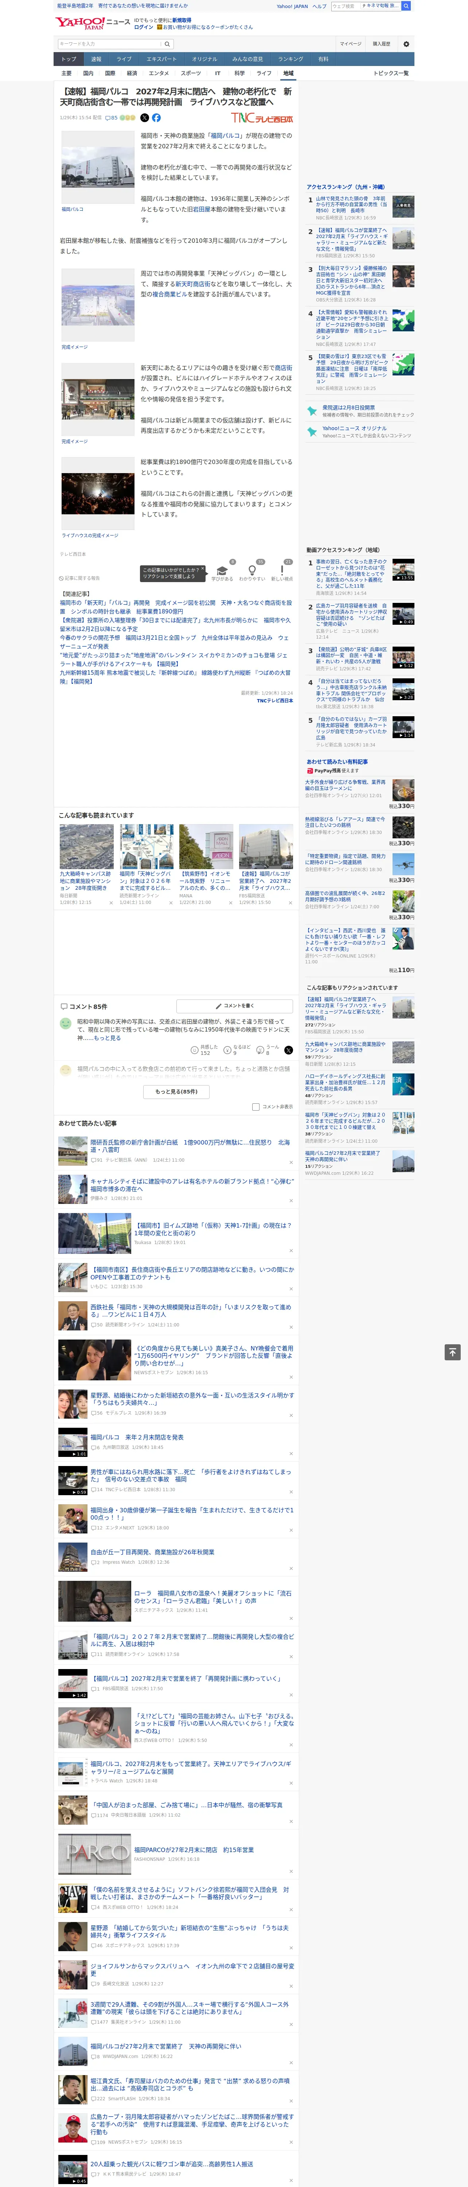Viewport: 468px width, 2187px height.
Task: Open the エキスパート tab
Action: pyautogui.click(x=161, y=59)
